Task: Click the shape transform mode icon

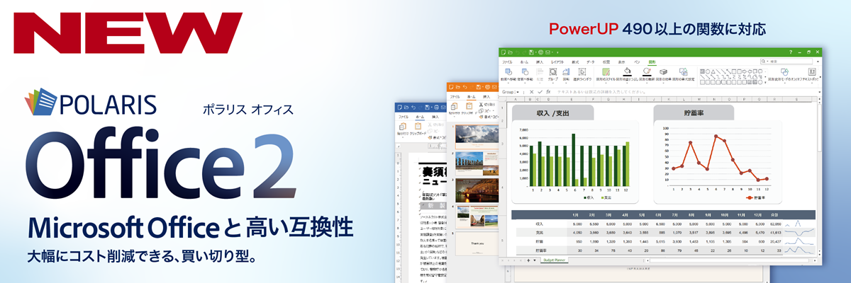Action: click(785, 71)
